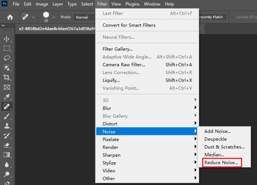Pick the Lasso tool

6,58
